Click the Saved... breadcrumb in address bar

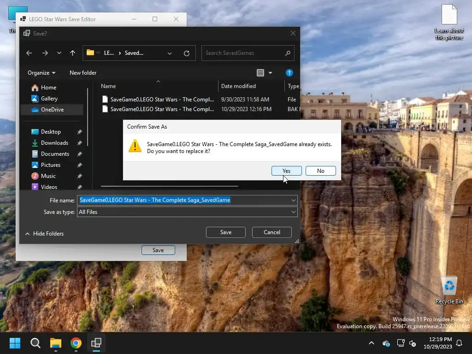click(x=134, y=53)
